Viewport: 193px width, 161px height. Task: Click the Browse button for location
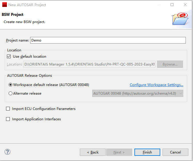[x=170, y=64]
